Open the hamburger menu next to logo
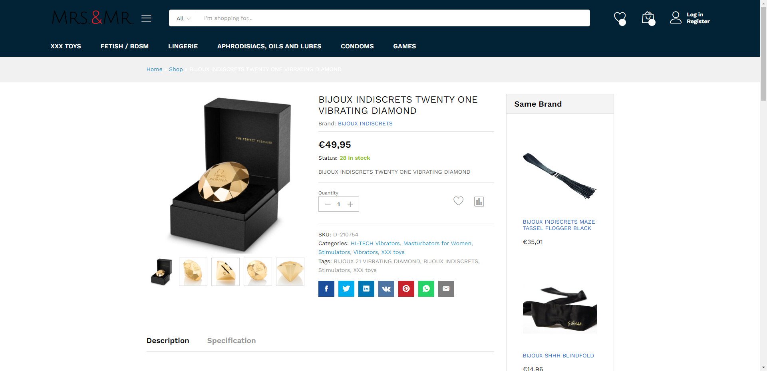 coord(146,18)
